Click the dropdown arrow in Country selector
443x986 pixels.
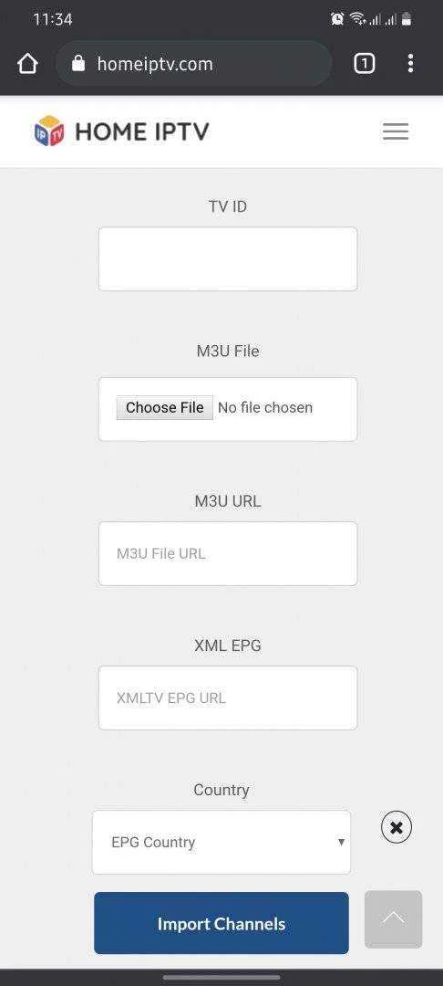[341, 842]
